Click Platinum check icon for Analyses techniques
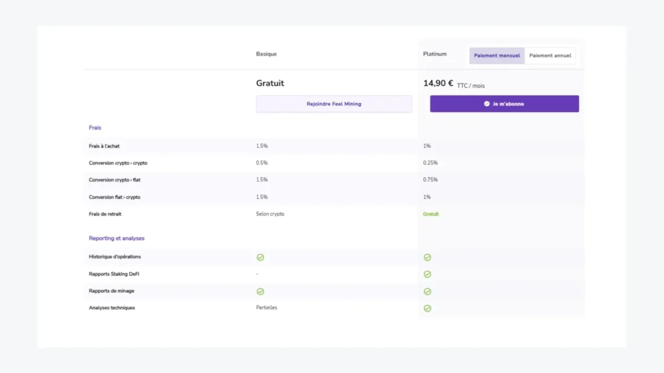 (427, 308)
